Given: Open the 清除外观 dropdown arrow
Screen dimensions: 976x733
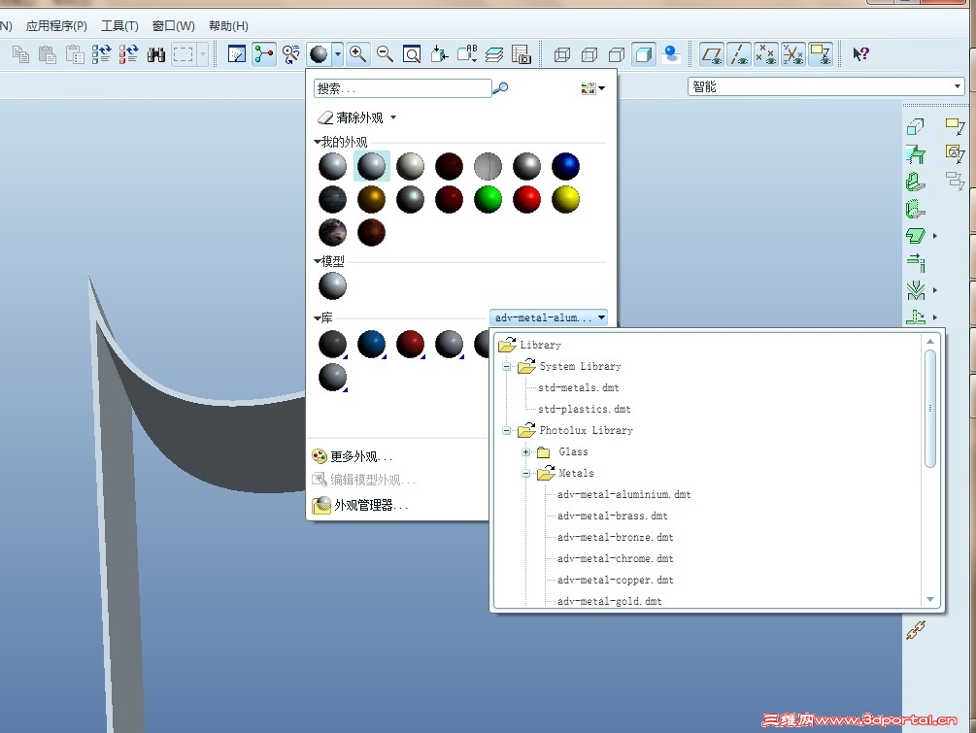Looking at the screenshot, I should coord(392,117).
